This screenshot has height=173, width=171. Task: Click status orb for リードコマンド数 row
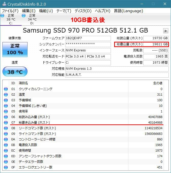click(6, 128)
